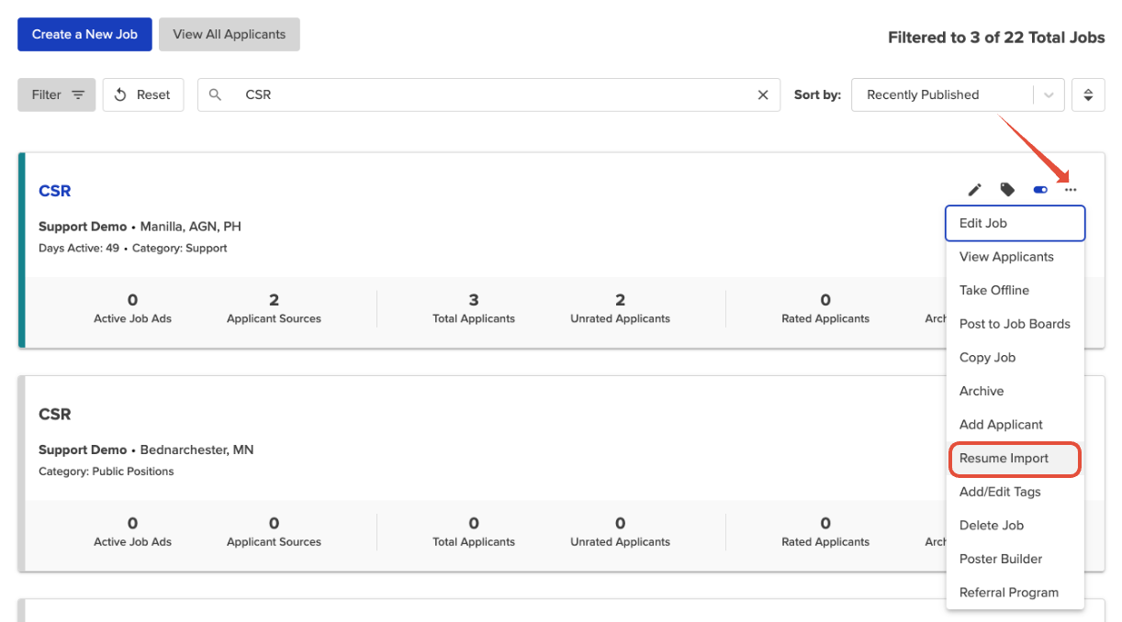The width and height of the screenshot is (1122, 622).
Task: Click Unrated Applicants count on first job
Action: (620, 300)
